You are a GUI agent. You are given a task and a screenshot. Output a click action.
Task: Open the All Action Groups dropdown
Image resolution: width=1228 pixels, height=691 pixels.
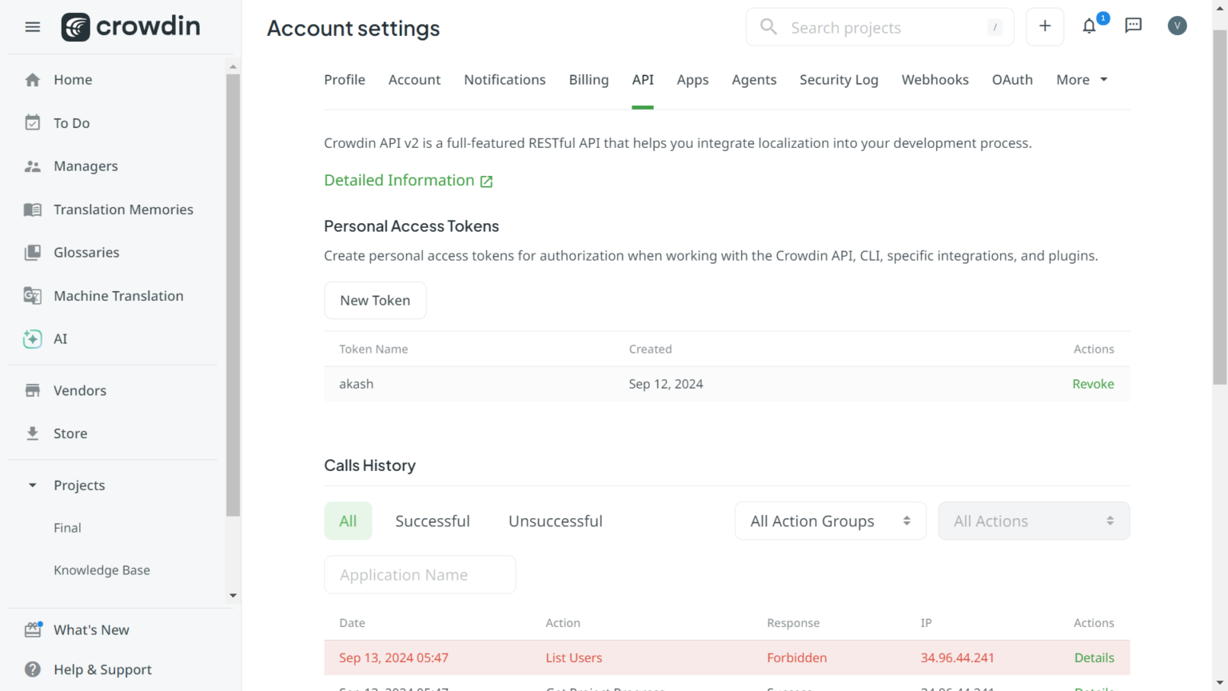pos(830,521)
